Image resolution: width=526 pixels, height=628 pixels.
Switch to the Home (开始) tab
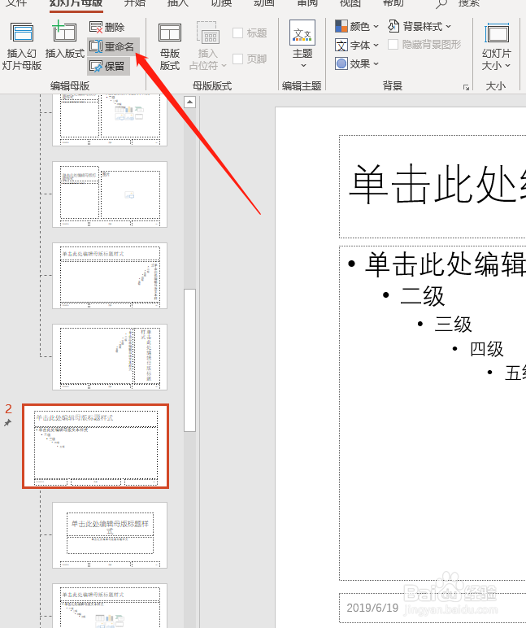[x=134, y=3]
